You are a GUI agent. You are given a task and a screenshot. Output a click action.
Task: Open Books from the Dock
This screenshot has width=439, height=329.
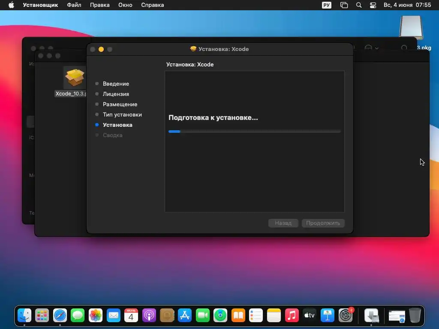(238, 315)
